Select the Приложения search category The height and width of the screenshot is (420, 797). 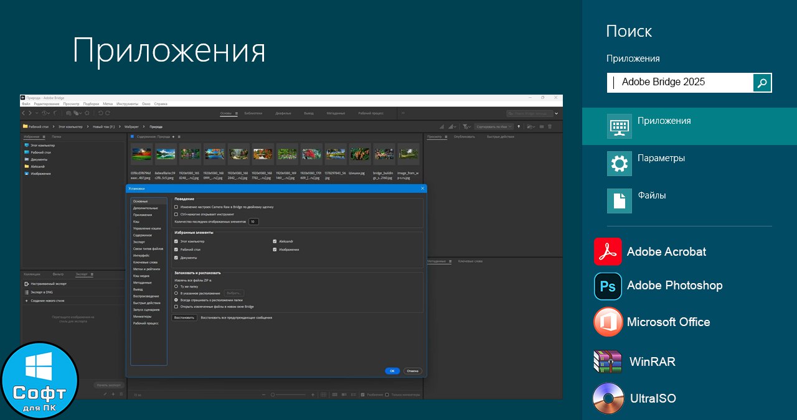click(689, 126)
